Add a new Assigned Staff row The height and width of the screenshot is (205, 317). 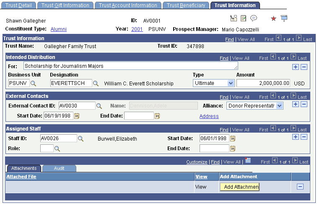(x=296, y=137)
